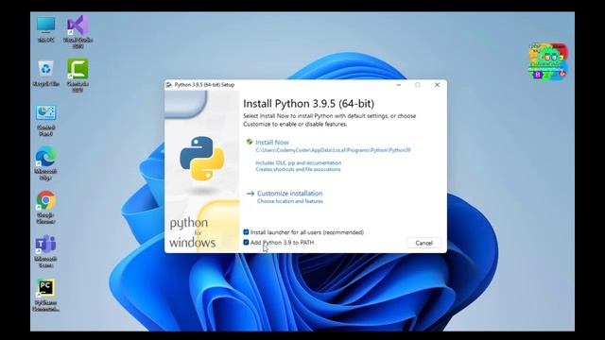Viewport: 605px width, 340px height.
Task: Start Install Now with default settings
Action: point(272,143)
